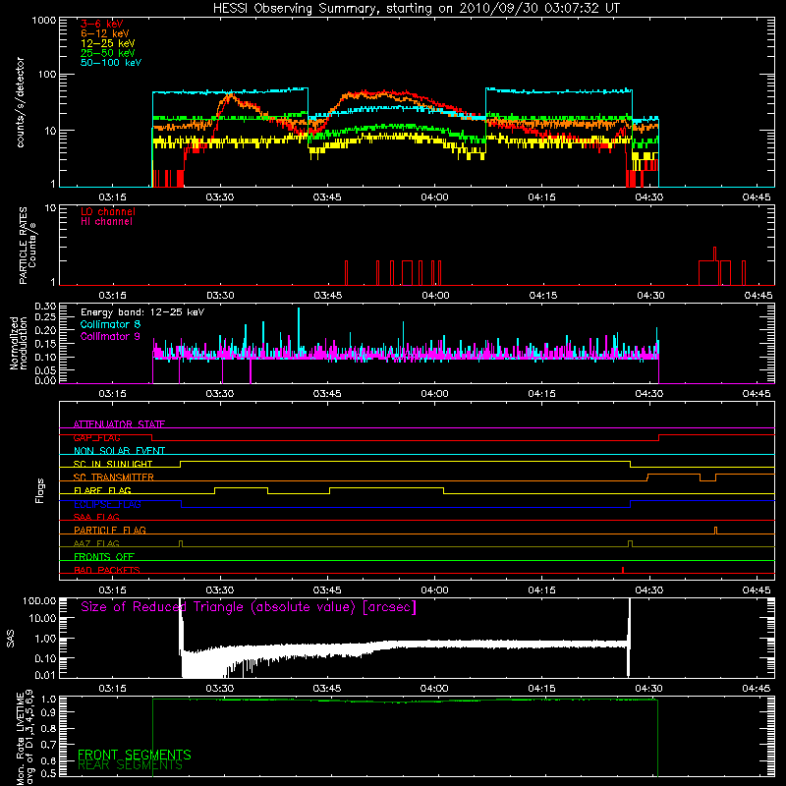Click the 04:30 tick in the Flags panel

pyautogui.click(x=649, y=590)
